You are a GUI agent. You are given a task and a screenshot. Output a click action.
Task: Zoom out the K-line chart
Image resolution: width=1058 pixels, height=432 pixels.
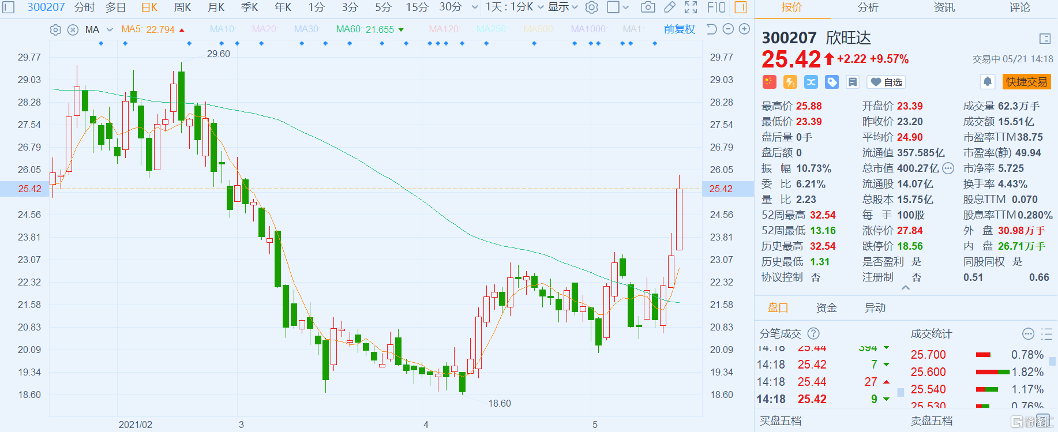coord(728,29)
